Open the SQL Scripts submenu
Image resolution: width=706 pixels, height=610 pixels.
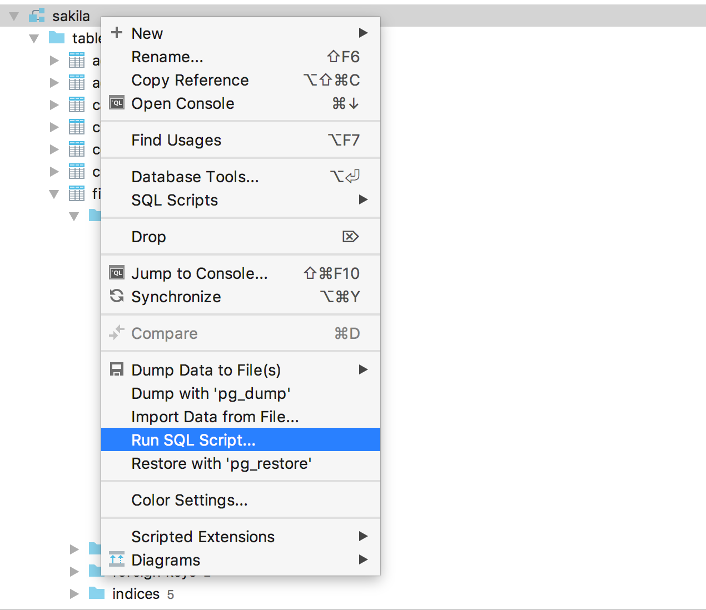pyautogui.click(x=241, y=200)
